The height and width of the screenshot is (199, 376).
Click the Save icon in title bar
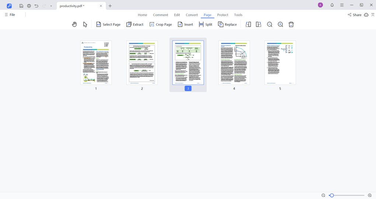coord(21,6)
